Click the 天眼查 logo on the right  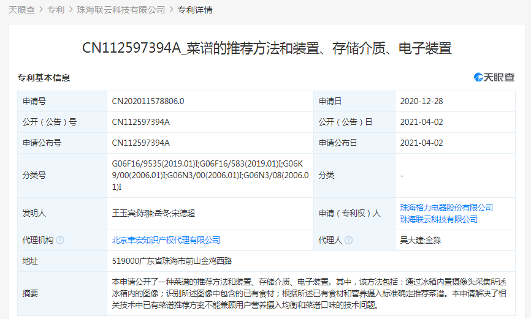point(494,78)
